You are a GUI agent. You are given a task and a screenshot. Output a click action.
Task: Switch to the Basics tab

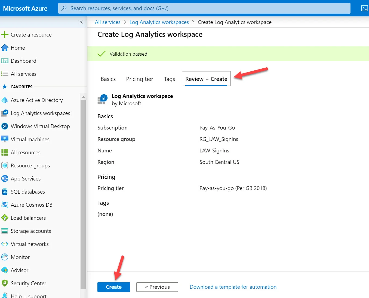tap(108, 79)
